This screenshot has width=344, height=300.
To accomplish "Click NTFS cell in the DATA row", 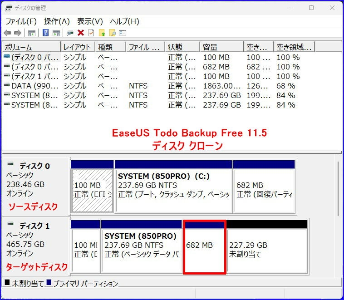I will pyautogui.click(x=138, y=86).
